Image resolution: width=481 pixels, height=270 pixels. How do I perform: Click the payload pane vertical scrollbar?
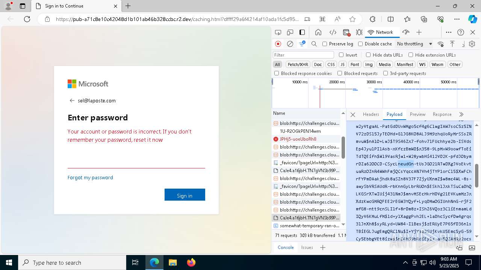[477, 175]
